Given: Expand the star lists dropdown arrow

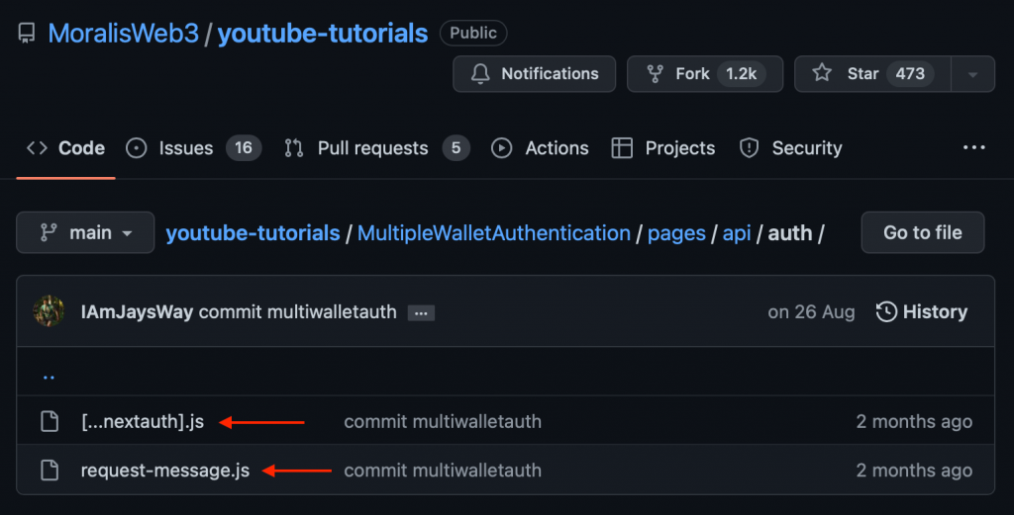Looking at the screenshot, I should (x=972, y=74).
